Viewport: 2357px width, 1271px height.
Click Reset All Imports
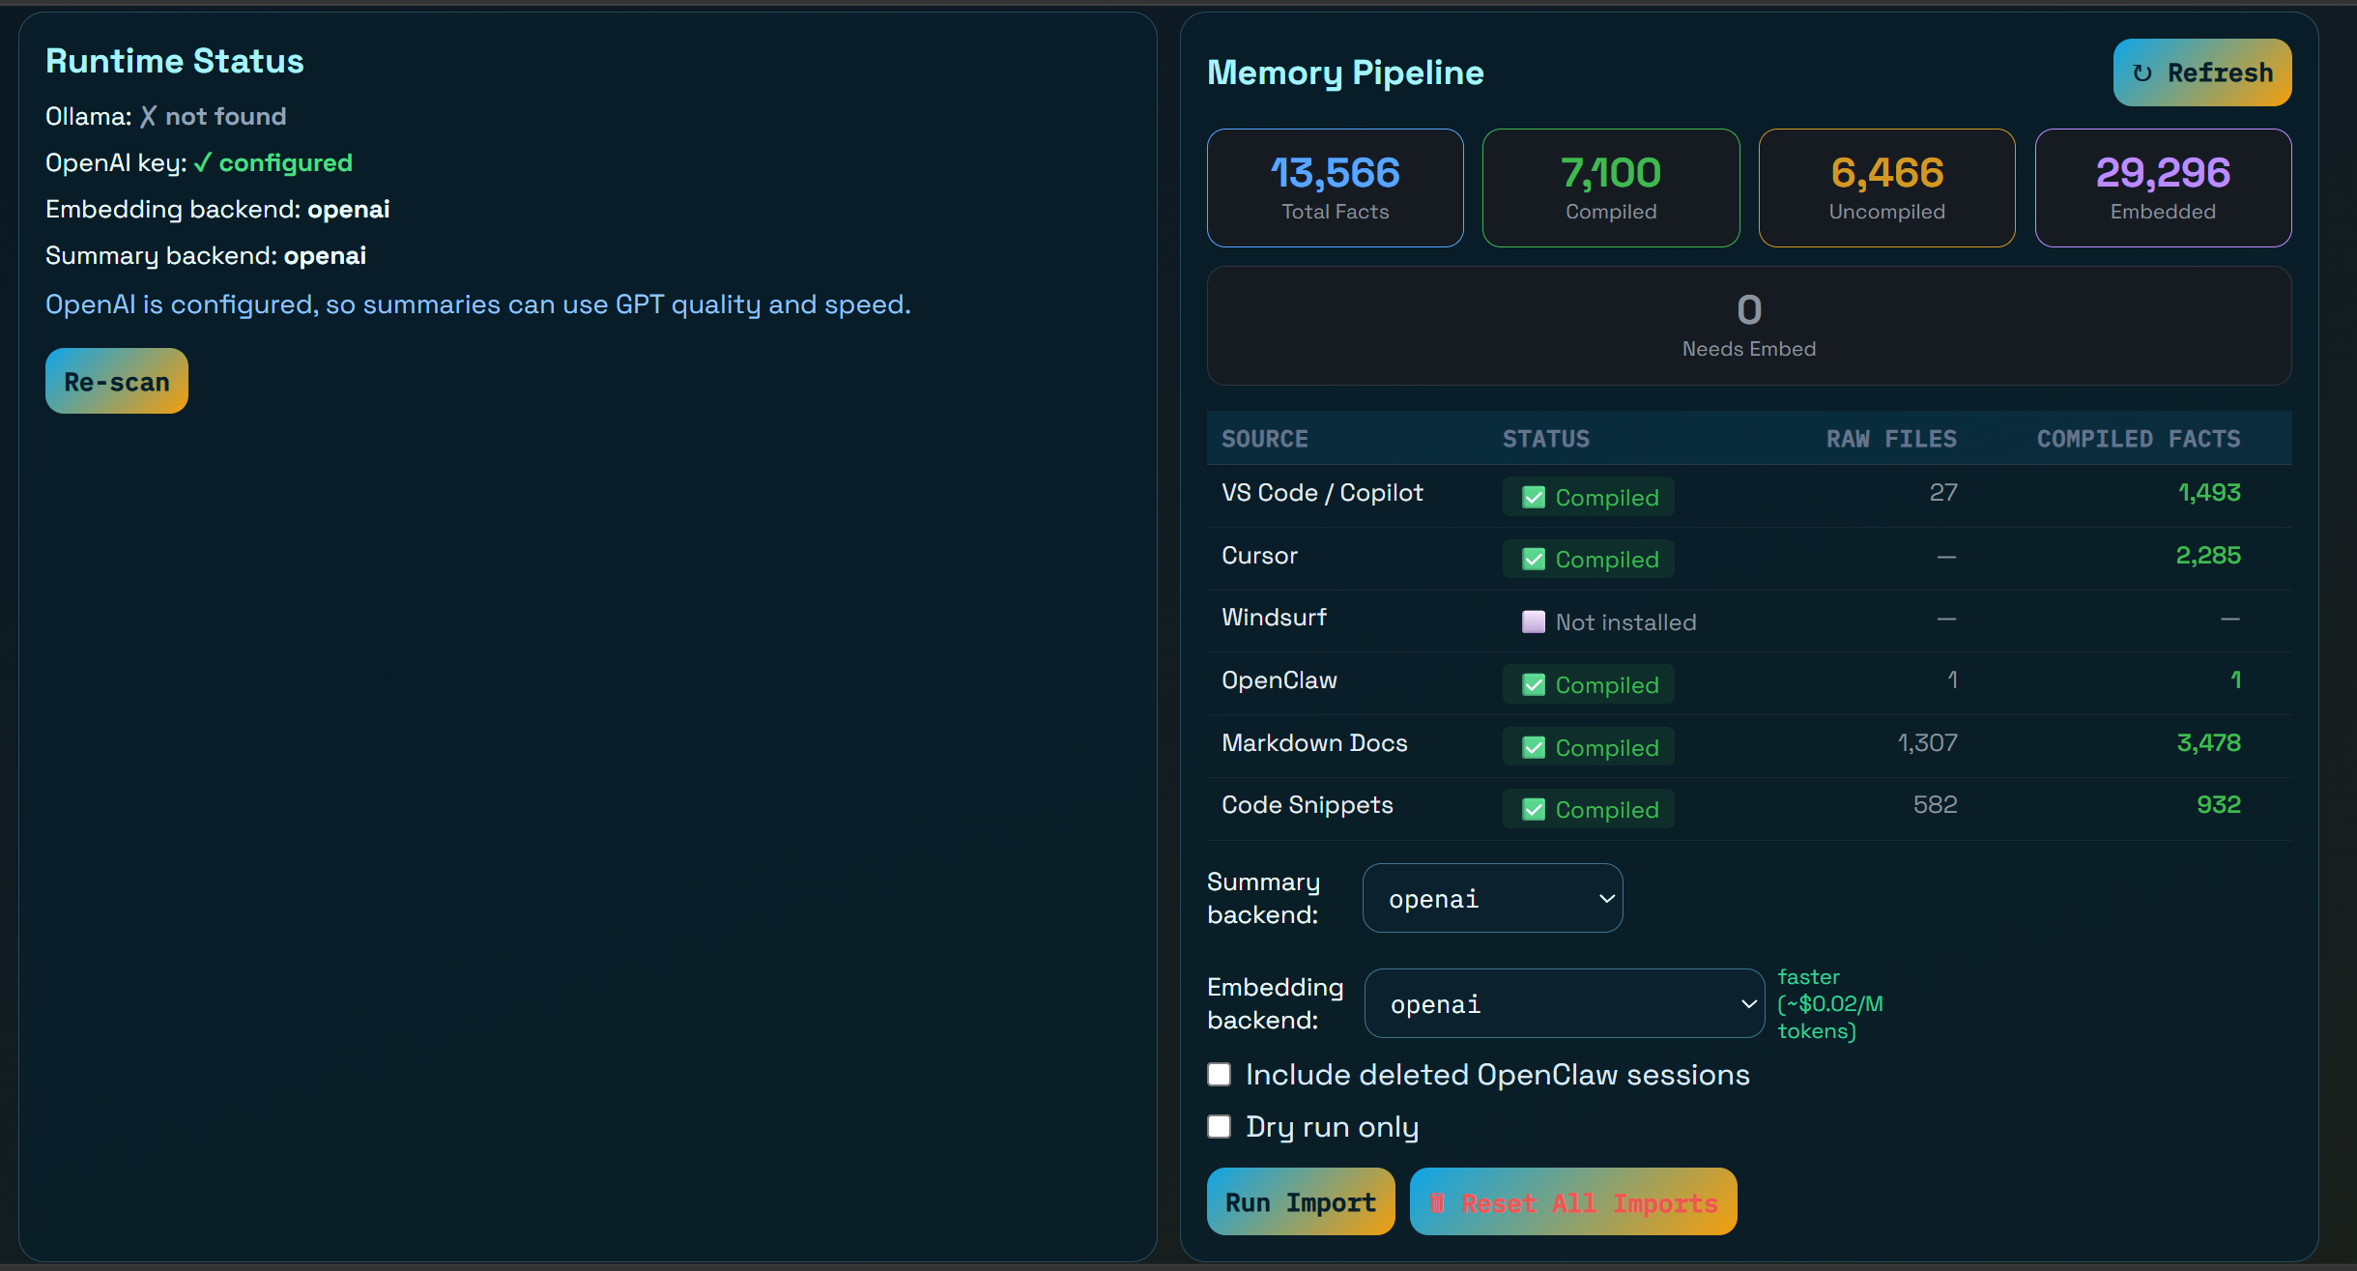click(1572, 1201)
